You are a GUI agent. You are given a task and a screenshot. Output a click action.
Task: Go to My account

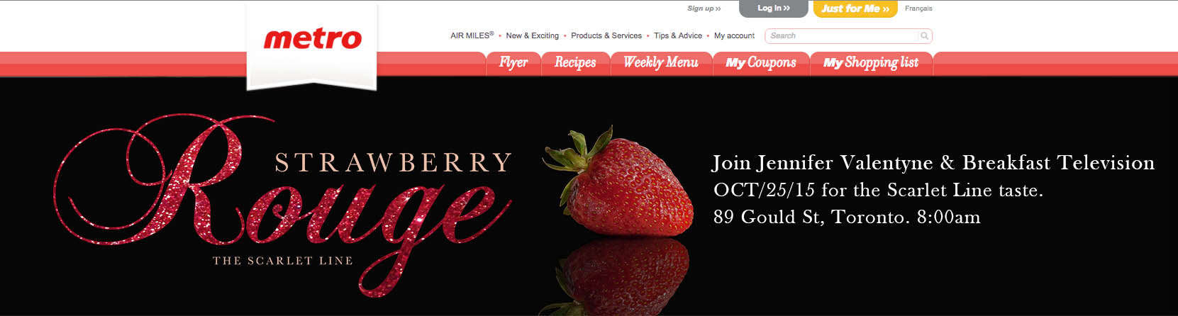click(734, 35)
